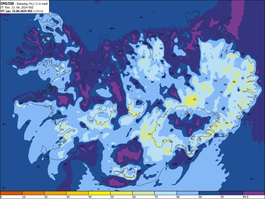Click the '0' label on the color scale

coord(1,197)
